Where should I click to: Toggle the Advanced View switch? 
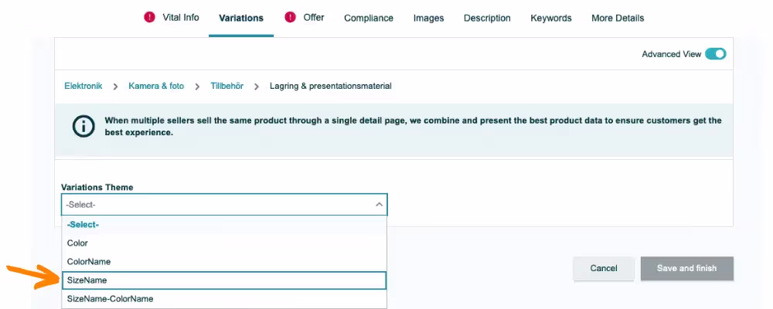(715, 54)
